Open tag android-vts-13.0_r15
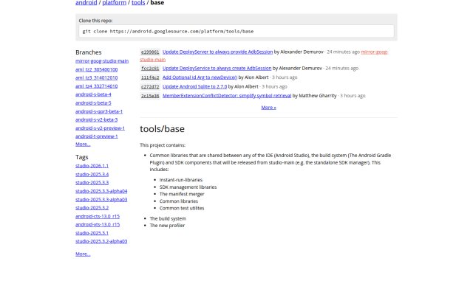 [x=98, y=224]
